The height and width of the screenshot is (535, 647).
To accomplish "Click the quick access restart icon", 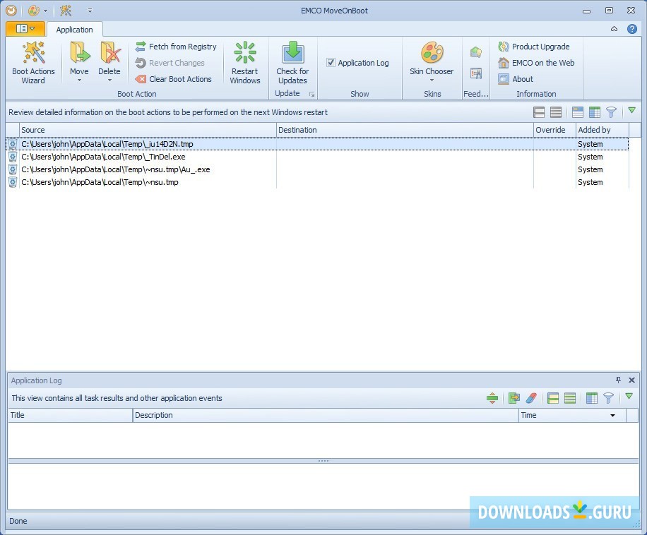I will coord(11,11).
